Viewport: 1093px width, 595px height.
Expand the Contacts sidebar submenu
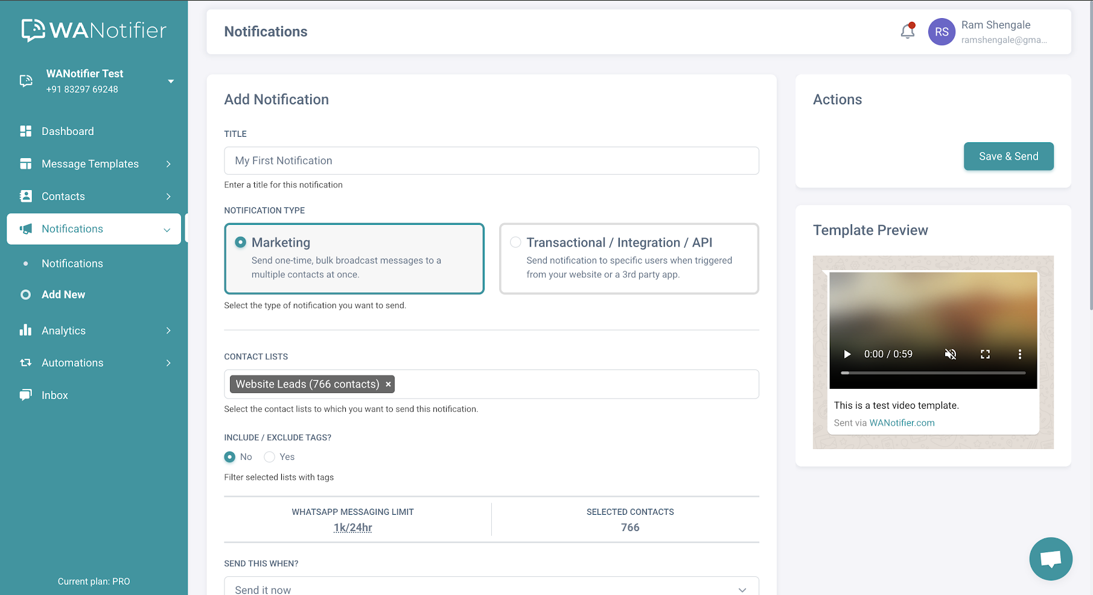click(168, 196)
